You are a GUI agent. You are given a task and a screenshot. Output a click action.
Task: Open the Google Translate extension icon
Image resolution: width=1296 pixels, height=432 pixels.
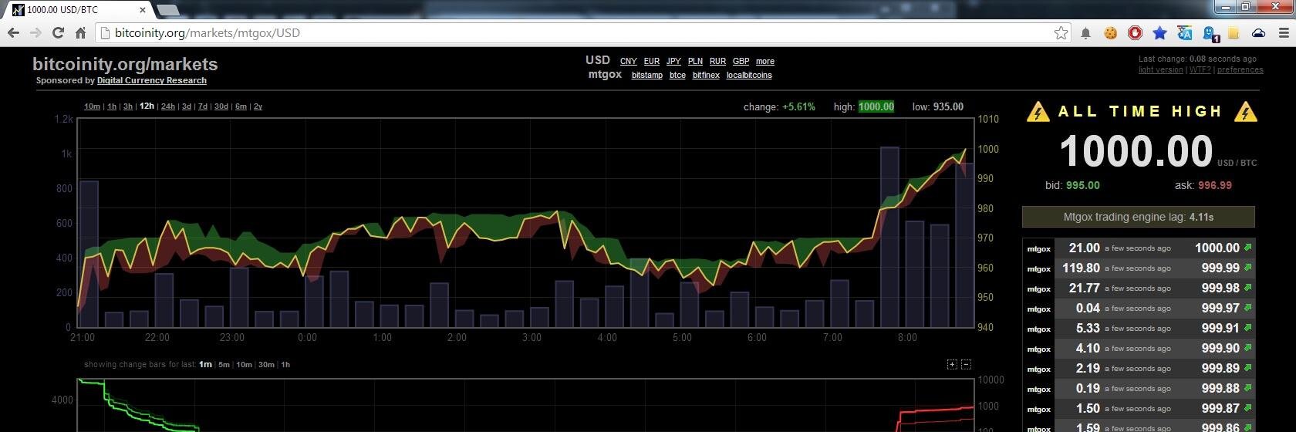(1184, 33)
